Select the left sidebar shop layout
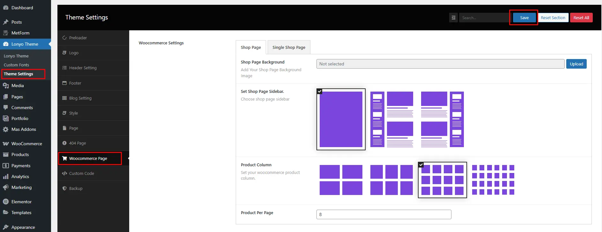The image size is (602, 232). [392, 119]
